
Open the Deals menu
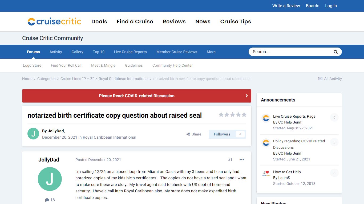coord(99,22)
